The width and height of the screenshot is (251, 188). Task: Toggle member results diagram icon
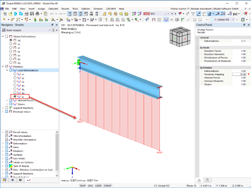pyautogui.click(x=166, y=19)
